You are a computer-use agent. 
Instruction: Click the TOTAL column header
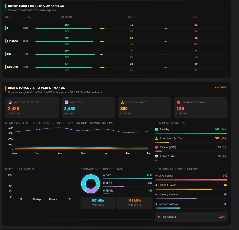(27, 17)
